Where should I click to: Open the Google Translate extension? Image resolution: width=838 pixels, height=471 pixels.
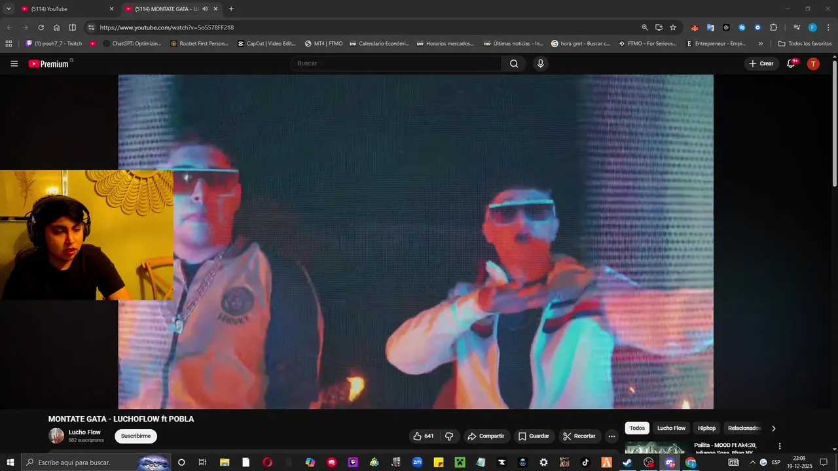pos(710,27)
